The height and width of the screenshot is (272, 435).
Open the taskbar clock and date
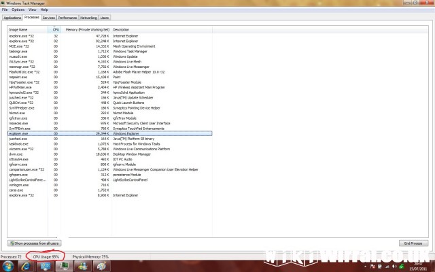(418, 267)
